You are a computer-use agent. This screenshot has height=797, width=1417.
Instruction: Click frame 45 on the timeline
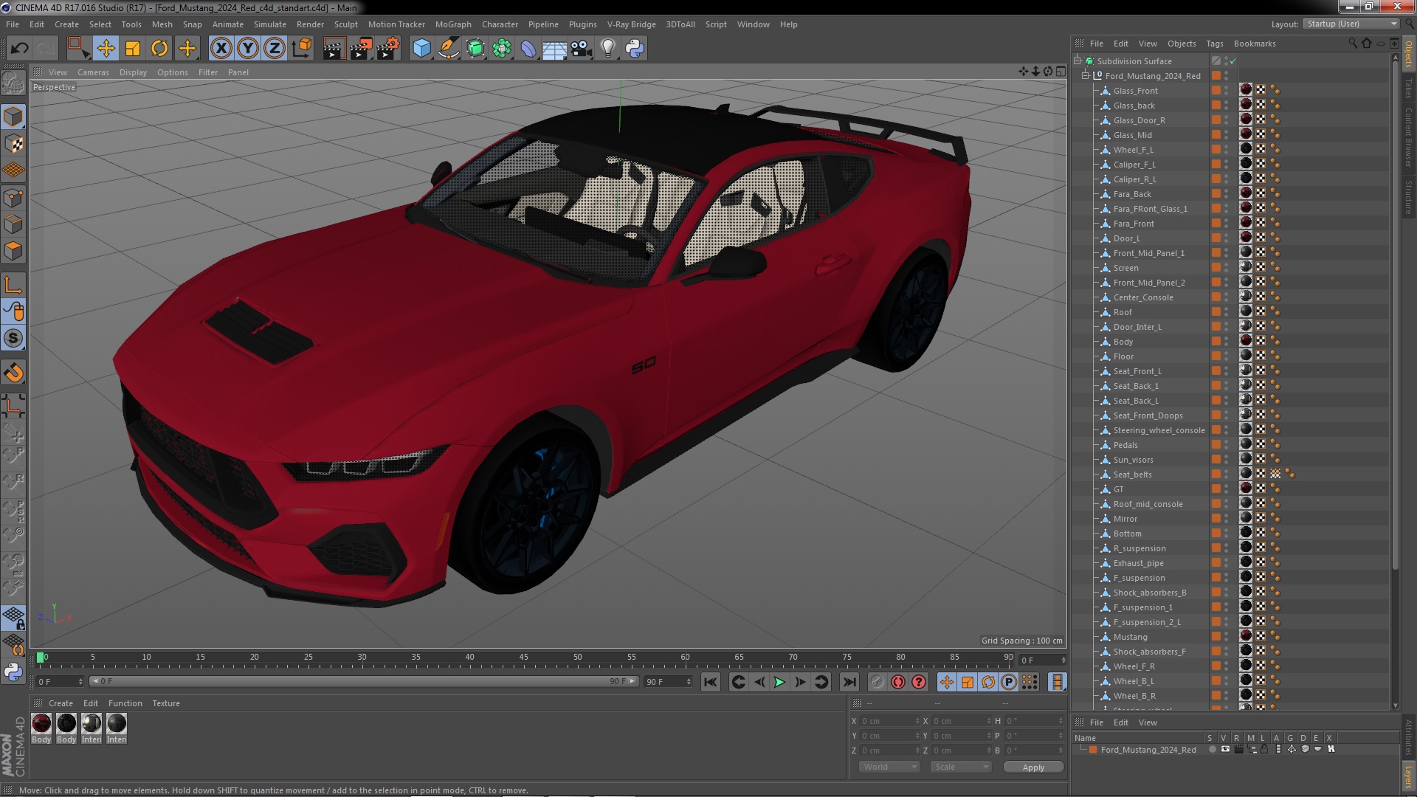523,659
